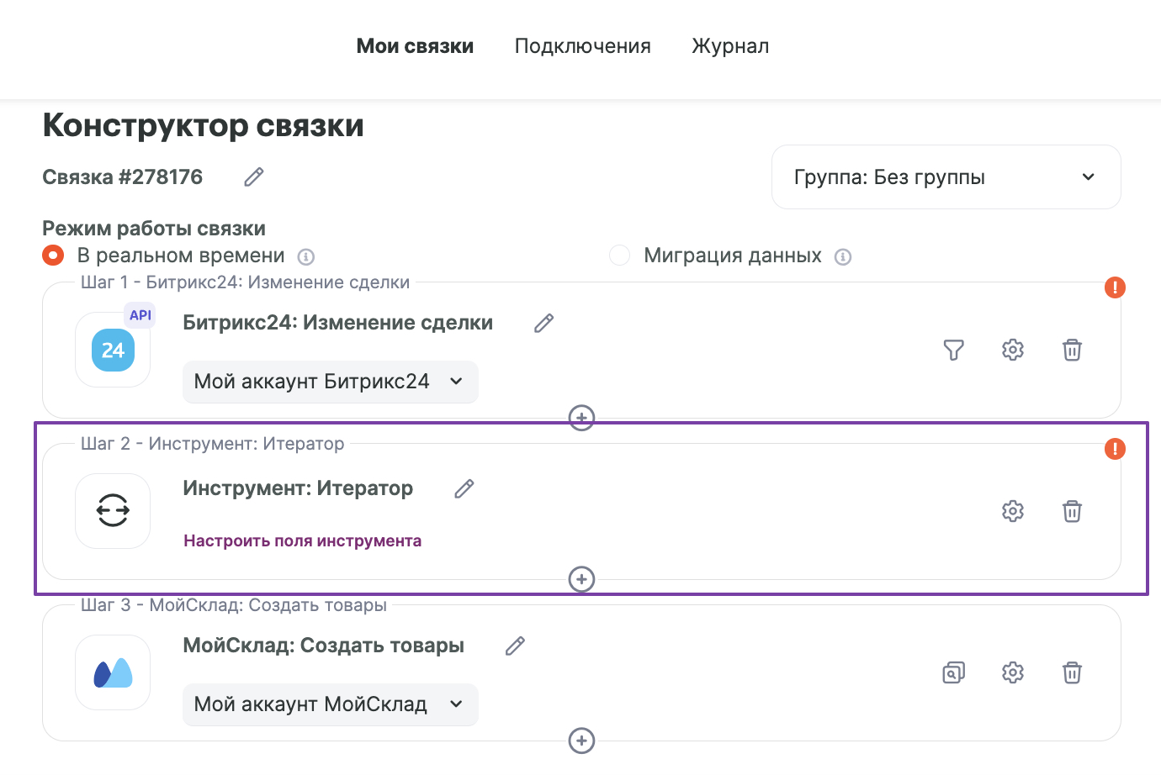The width and height of the screenshot is (1161, 775).
Task: Go to the Журнал tab
Action: (730, 46)
